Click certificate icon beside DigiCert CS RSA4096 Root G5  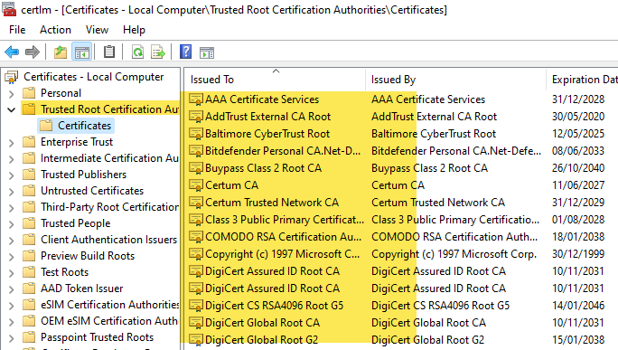(x=196, y=306)
